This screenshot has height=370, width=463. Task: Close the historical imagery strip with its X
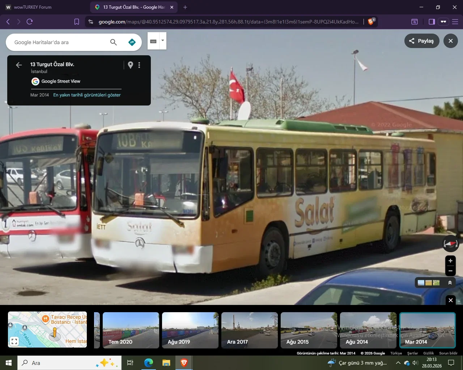click(x=450, y=300)
